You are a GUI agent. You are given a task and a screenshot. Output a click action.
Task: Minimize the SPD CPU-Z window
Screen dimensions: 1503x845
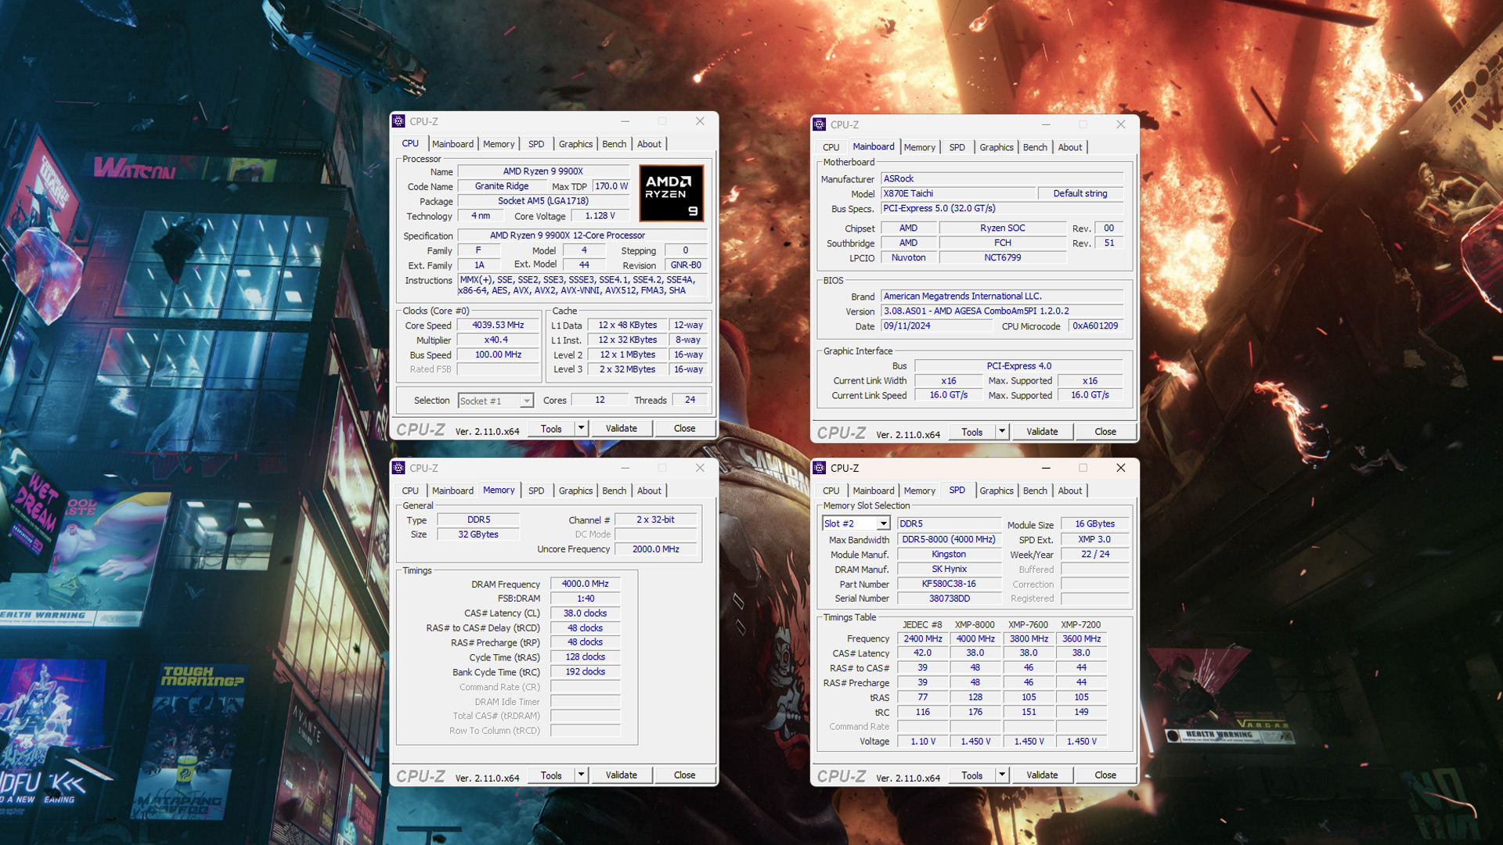(1046, 468)
